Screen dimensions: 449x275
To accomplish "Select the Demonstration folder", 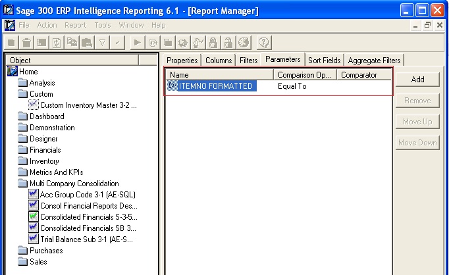I will [x=52, y=128].
